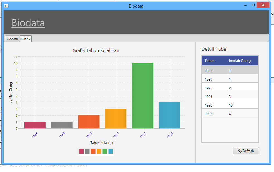Click the green legend swatch
274x172 pixels.
pyautogui.click(x=105, y=151)
